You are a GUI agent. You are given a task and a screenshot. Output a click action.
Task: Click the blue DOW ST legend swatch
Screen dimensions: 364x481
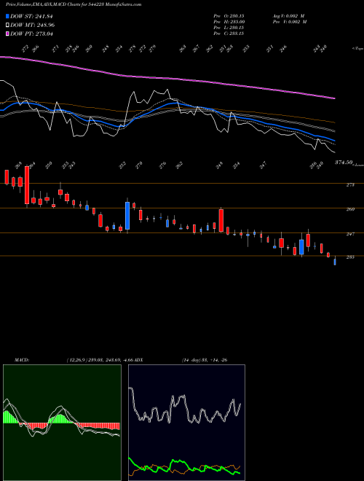(8, 17)
